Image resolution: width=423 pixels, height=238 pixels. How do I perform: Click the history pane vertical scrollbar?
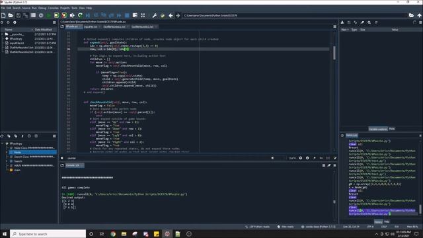pyautogui.click(x=420, y=209)
